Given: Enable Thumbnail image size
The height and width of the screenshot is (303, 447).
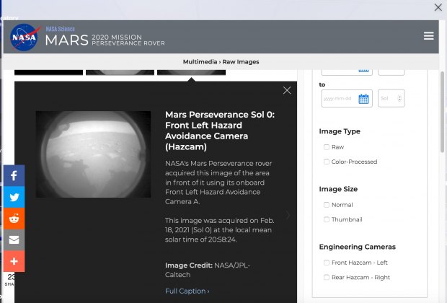Looking at the screenshot, I should tap(327, 219).
